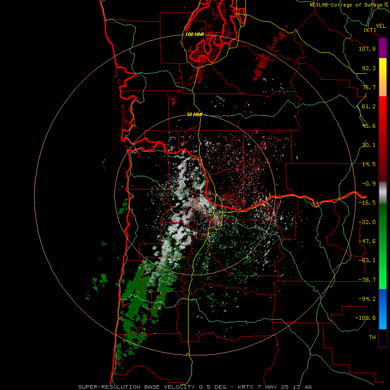Select the -32.0 velocity scale value
Viewport: 390px width, 390px height.
tap(367, 222)
